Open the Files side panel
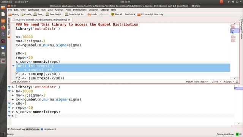Screen dimensions: 243x137 (x=9, y=34)
